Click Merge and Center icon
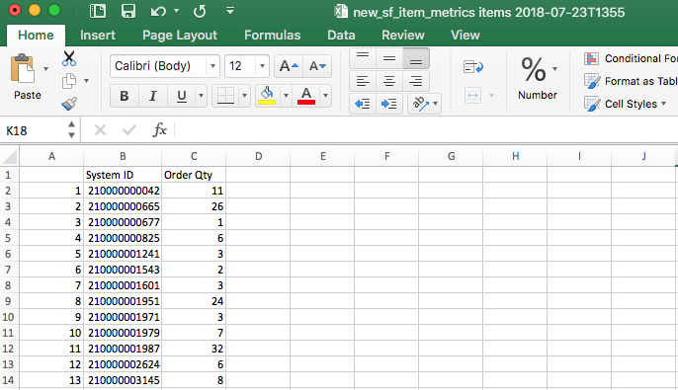 click(472, 95)
